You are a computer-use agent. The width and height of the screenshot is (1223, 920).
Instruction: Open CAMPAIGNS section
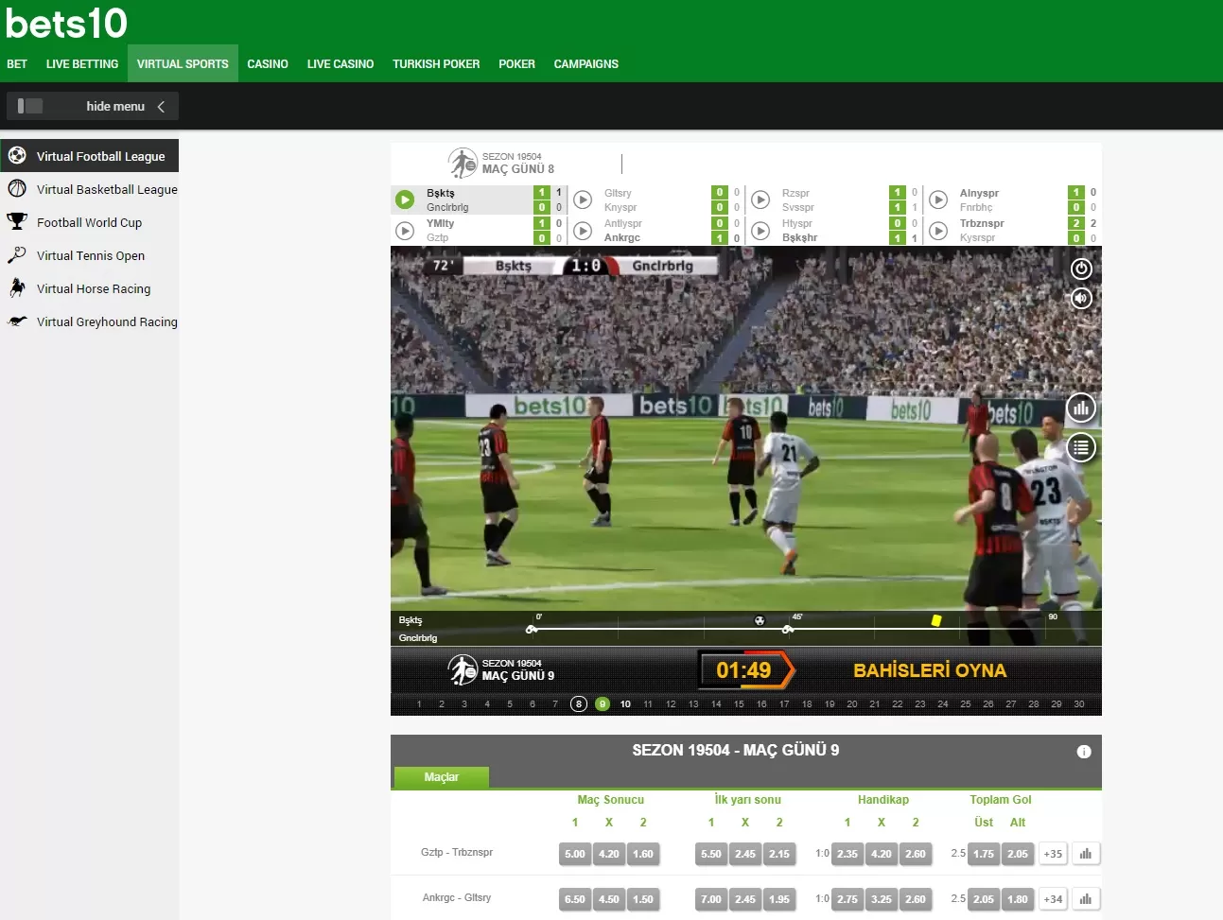tap(586, 64)
